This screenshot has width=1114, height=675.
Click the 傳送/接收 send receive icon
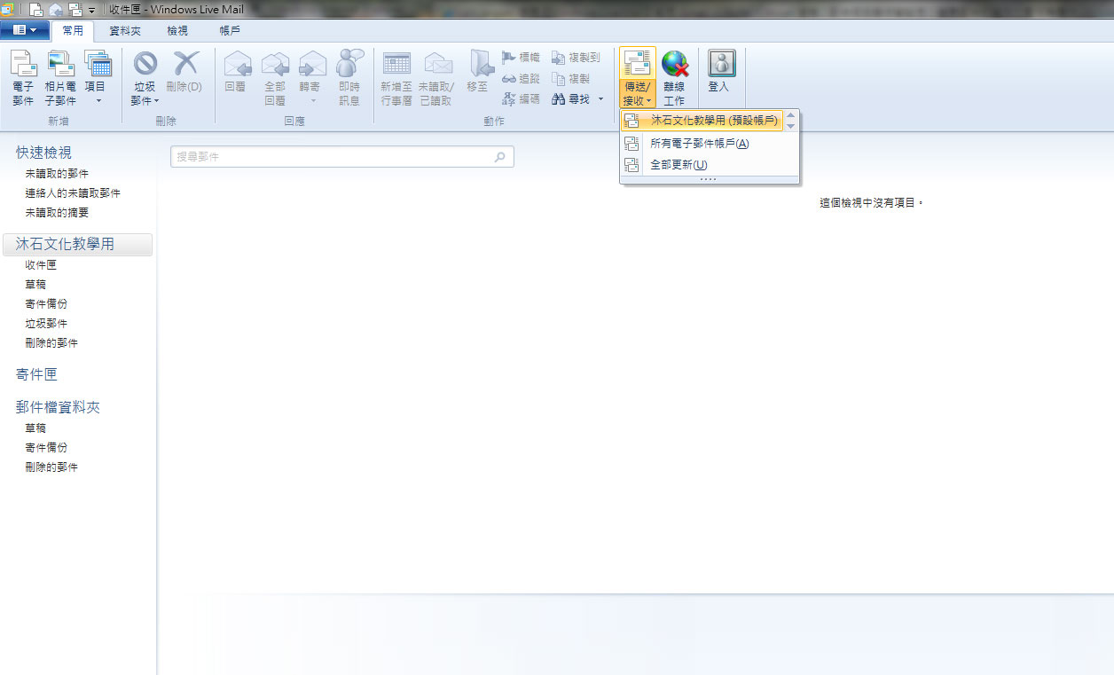pos(638,65)
